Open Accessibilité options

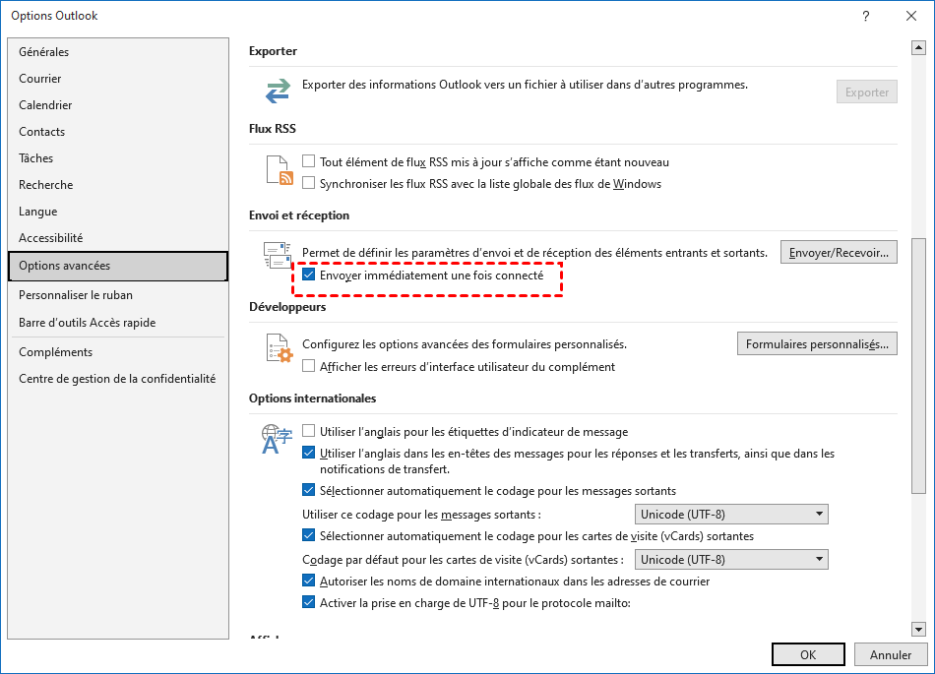[x=118, y=238]
